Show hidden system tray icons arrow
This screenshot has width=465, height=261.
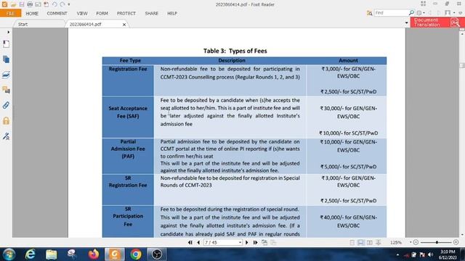click(x=397, y=254)
